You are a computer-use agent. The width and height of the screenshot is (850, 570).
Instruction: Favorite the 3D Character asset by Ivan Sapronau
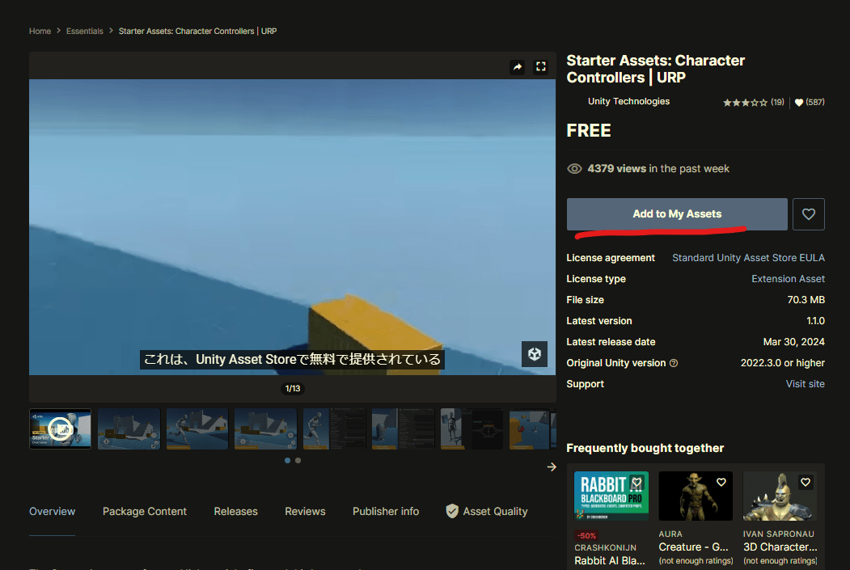click(806, 483)
